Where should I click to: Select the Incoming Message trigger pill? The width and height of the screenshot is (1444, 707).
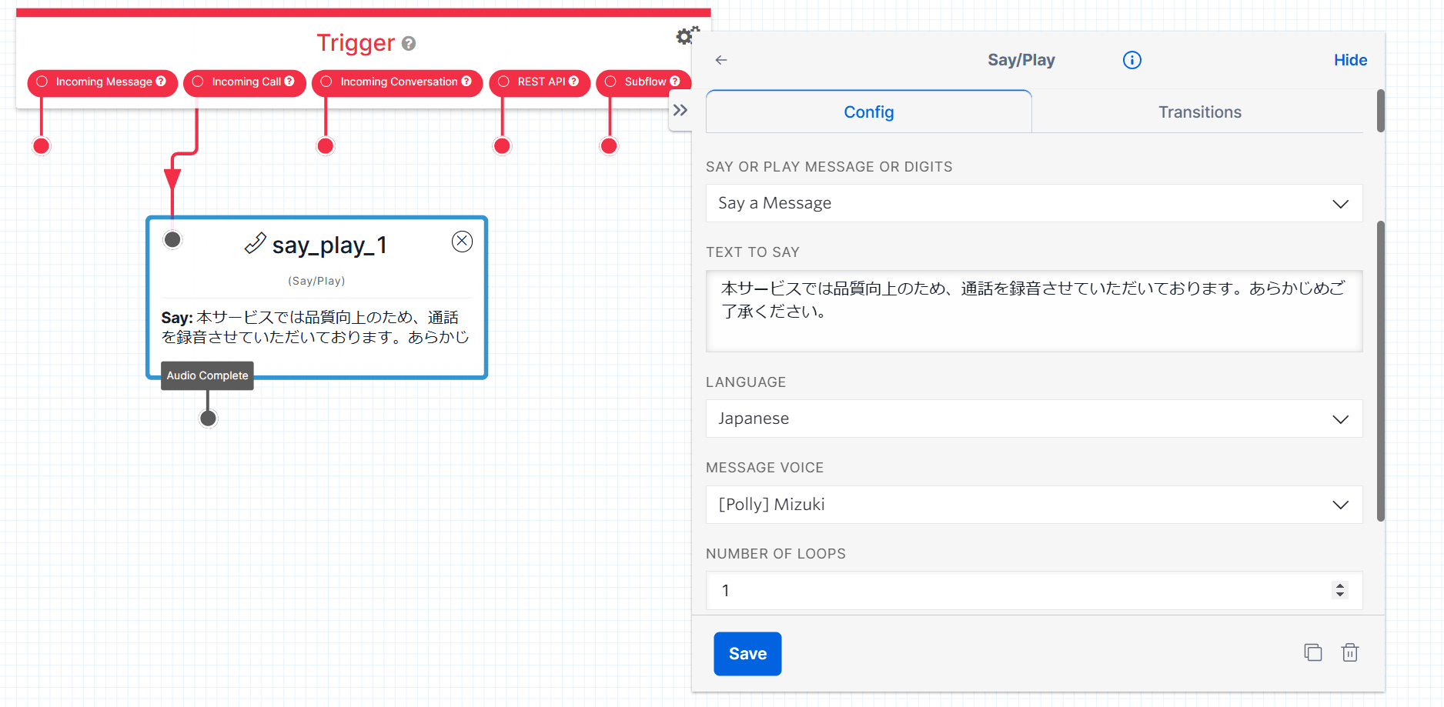pyautogui.click(x=102, y=82)
